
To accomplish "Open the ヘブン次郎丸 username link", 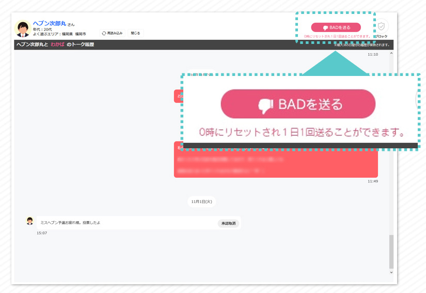I will tap(49, 23).
